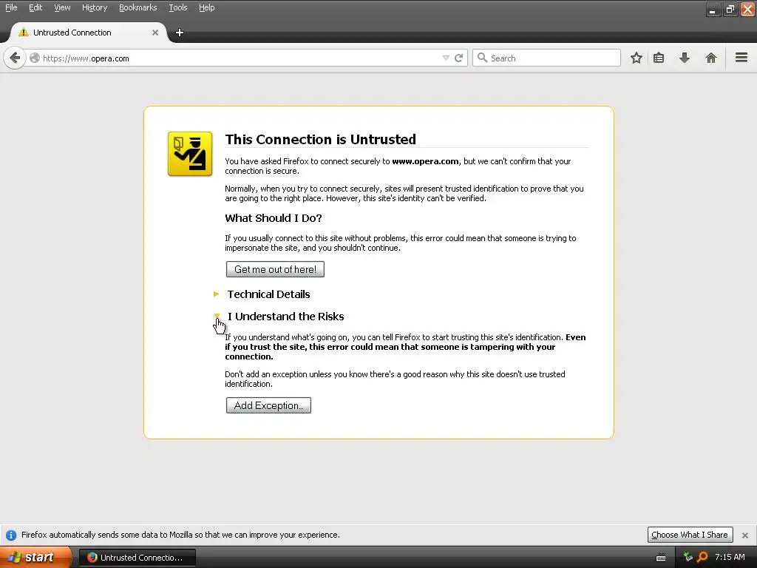Click the yellow police officer warning icon
757x568 pixels.
[190, 154]
